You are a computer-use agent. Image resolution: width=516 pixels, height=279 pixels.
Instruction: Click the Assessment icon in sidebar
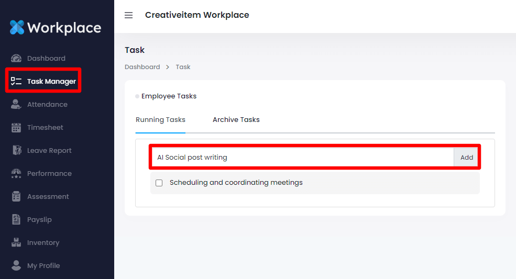pos(16,196)
